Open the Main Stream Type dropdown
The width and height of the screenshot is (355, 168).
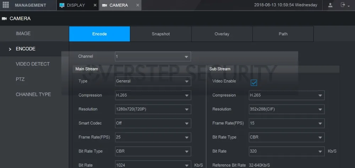153,81
